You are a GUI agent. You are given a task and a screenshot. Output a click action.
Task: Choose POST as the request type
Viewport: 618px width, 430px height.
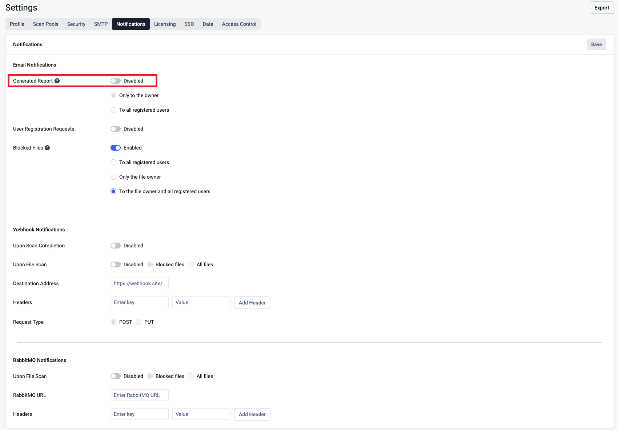(x=113, y=322)
